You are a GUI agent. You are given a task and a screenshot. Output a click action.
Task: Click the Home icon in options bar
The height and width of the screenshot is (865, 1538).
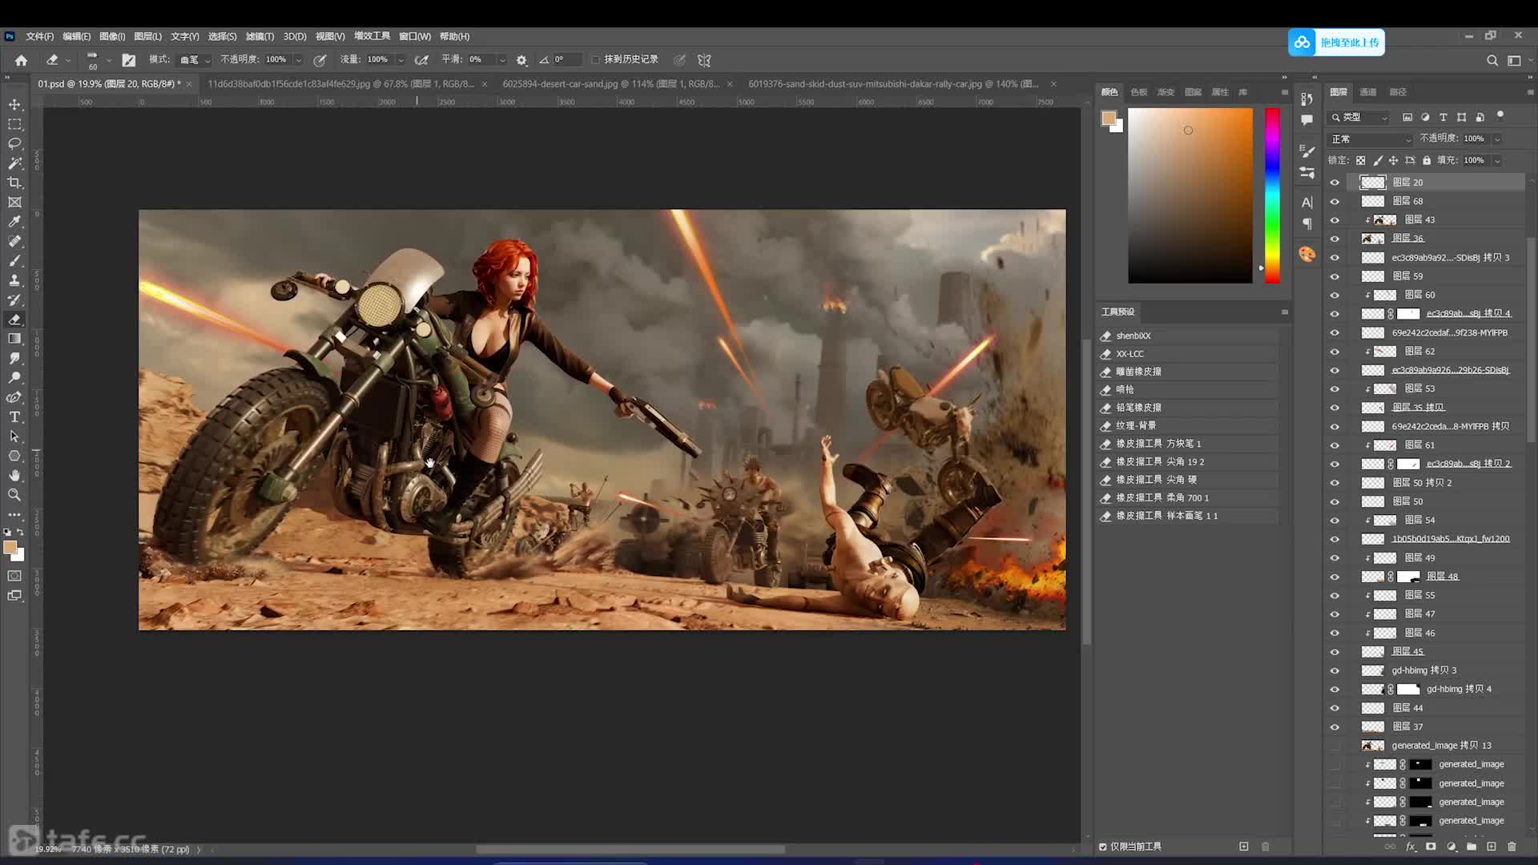point(22,60)
